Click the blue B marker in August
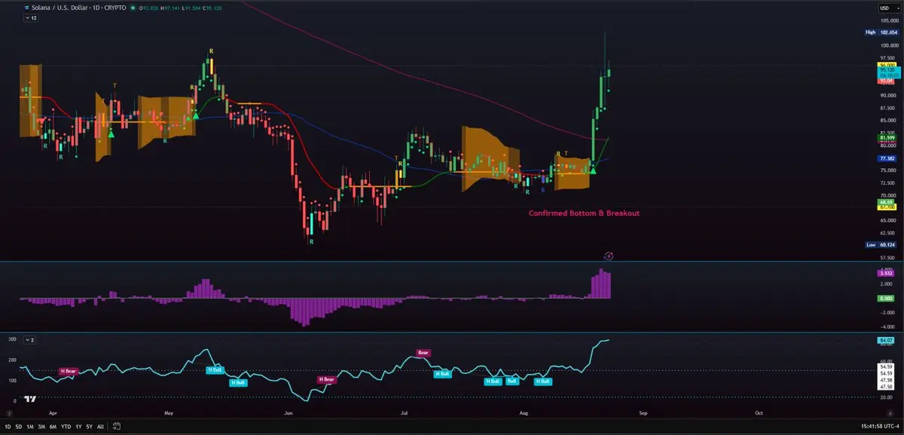Screen dimensions: 904x435 [x=544, y=191]
